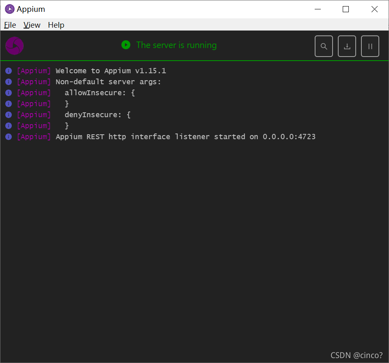The height and width of the screenshot is (363, 389).
Task: Click the purple Appium logo in the header
Action: click(14, 46)
